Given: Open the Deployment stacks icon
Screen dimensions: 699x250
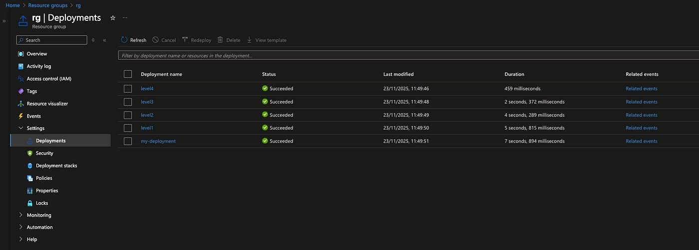Looking at the screenshot, I should tap(30, 166).
